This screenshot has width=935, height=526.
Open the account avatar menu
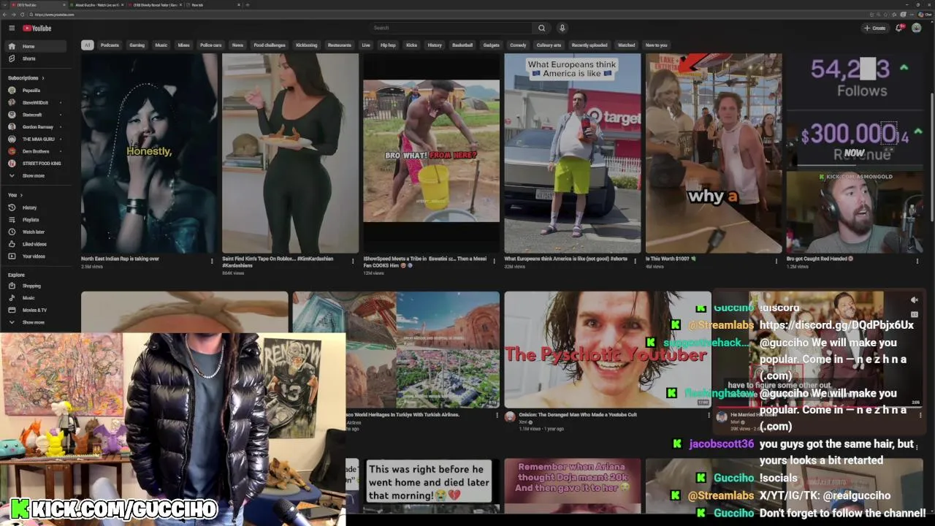coord(917,28)
